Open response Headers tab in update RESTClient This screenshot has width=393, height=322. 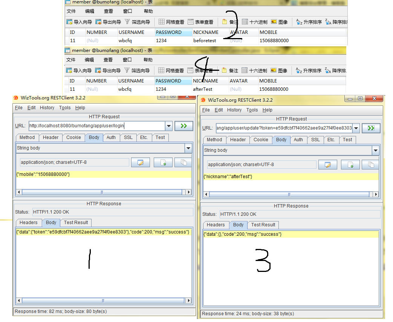pos(216,225)
